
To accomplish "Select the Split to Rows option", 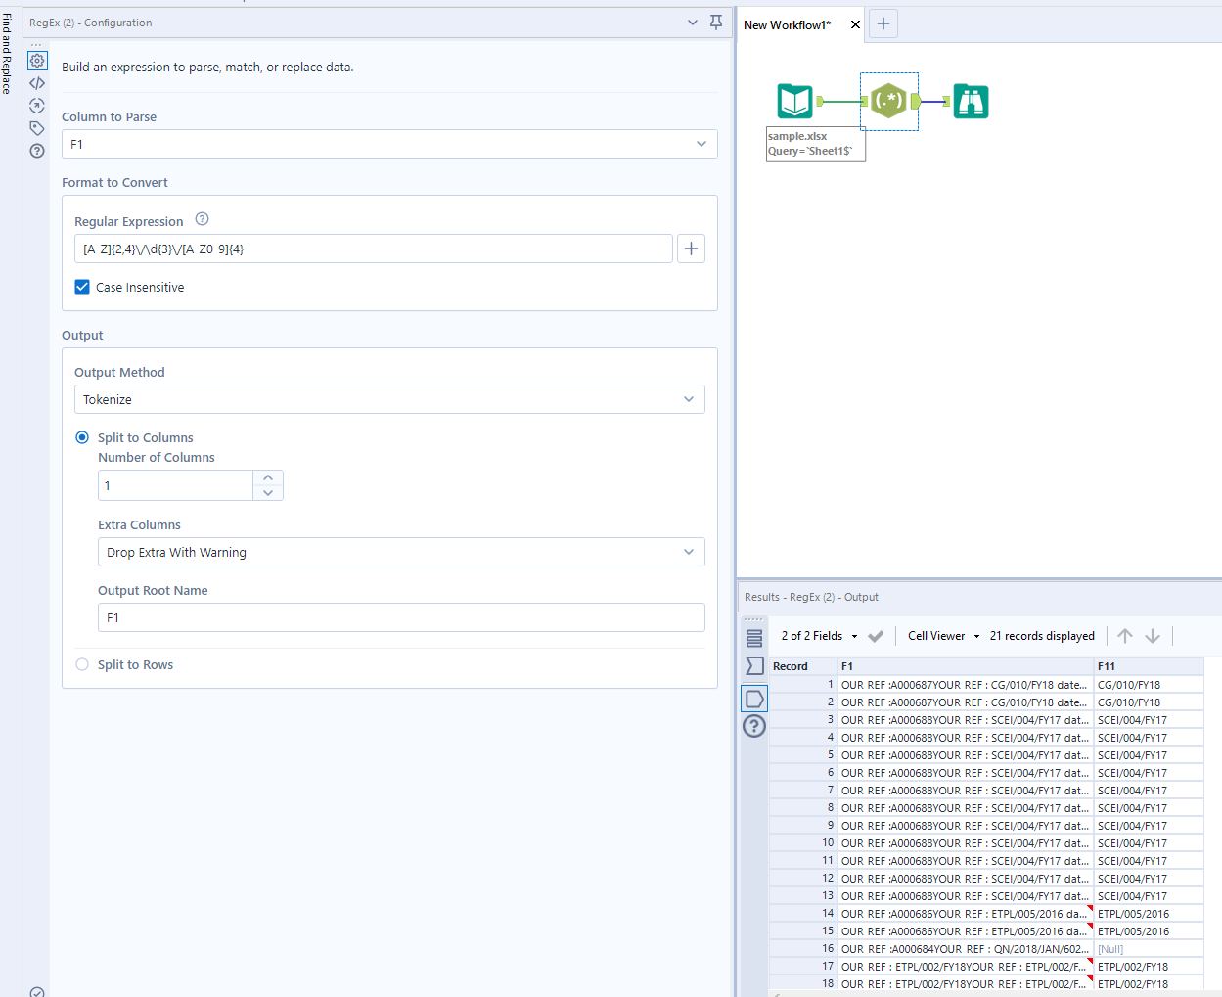I will click(x=82, y=664).
